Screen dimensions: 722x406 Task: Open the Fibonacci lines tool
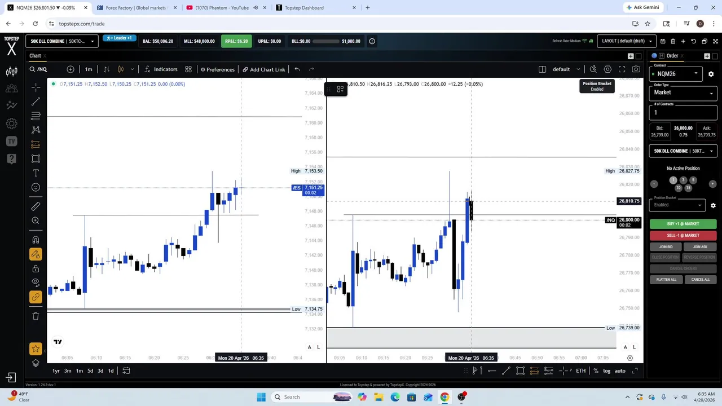tap(36, 116)
